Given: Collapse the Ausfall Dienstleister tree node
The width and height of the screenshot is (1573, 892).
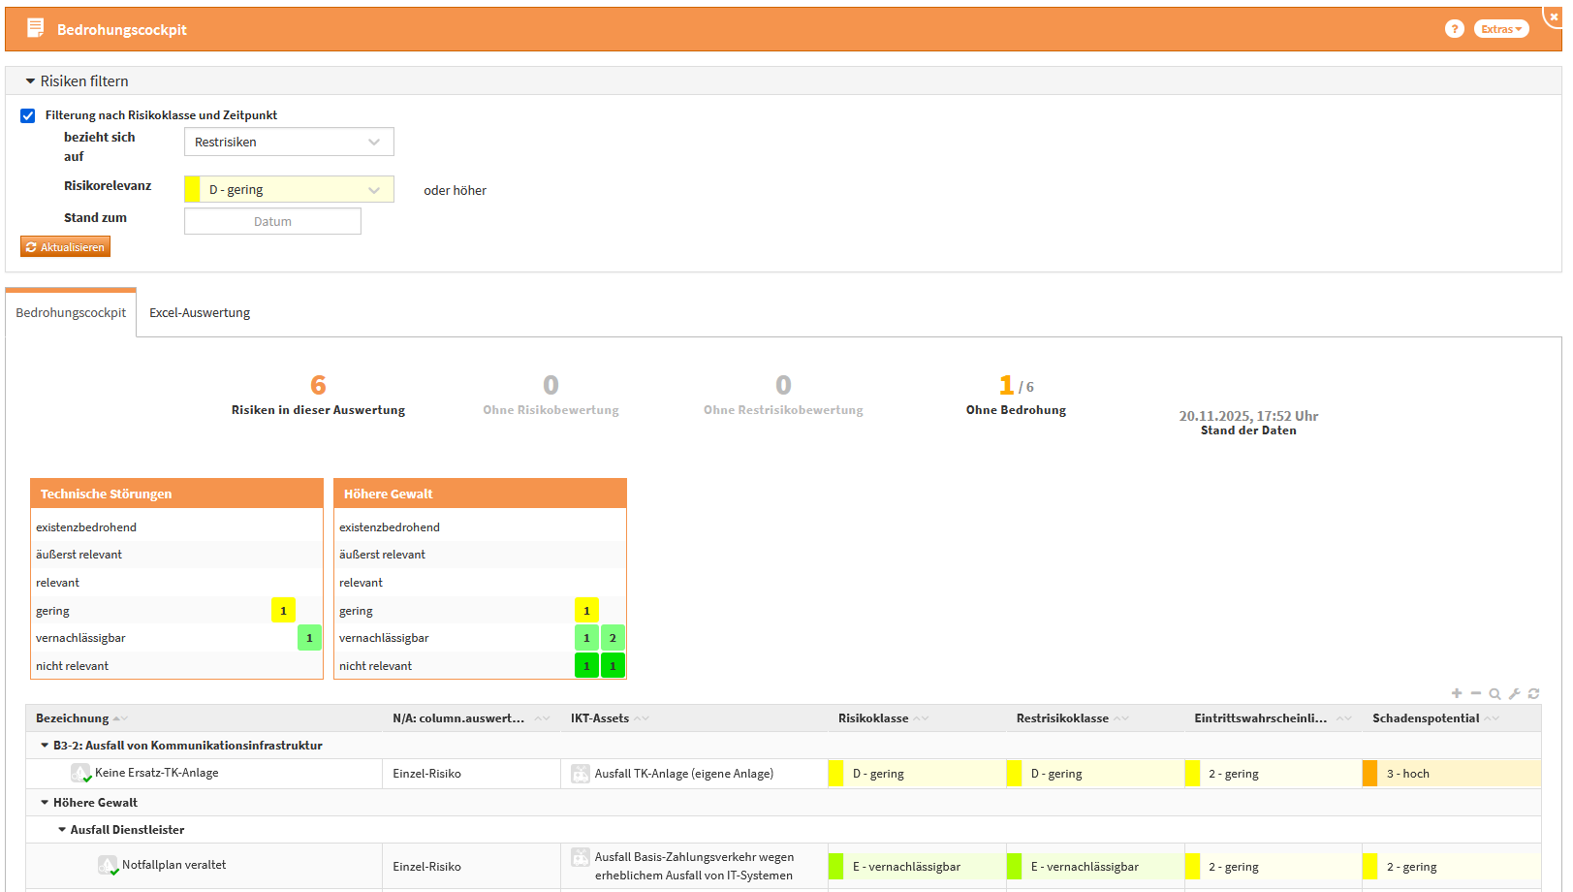Looking at the screenshot, I should (x=62, y=830).
